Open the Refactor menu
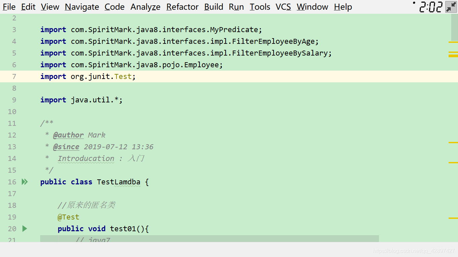Viewport: 458px width, 257px height. coord(182,7)
